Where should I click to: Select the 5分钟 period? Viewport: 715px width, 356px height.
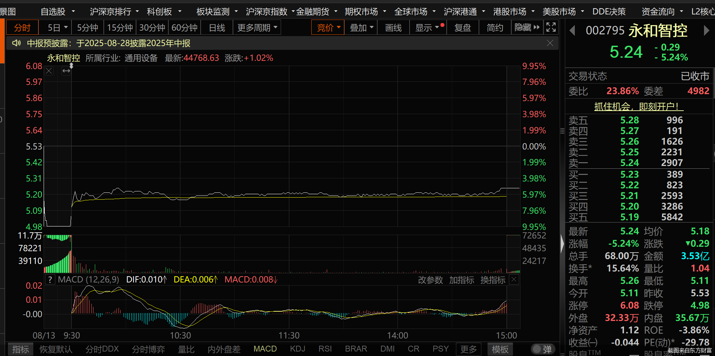pos(87,27)
